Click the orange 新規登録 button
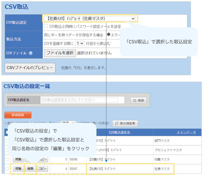This screenshot has height=176, width=204. pyautogui.click(x=18, y=115)
